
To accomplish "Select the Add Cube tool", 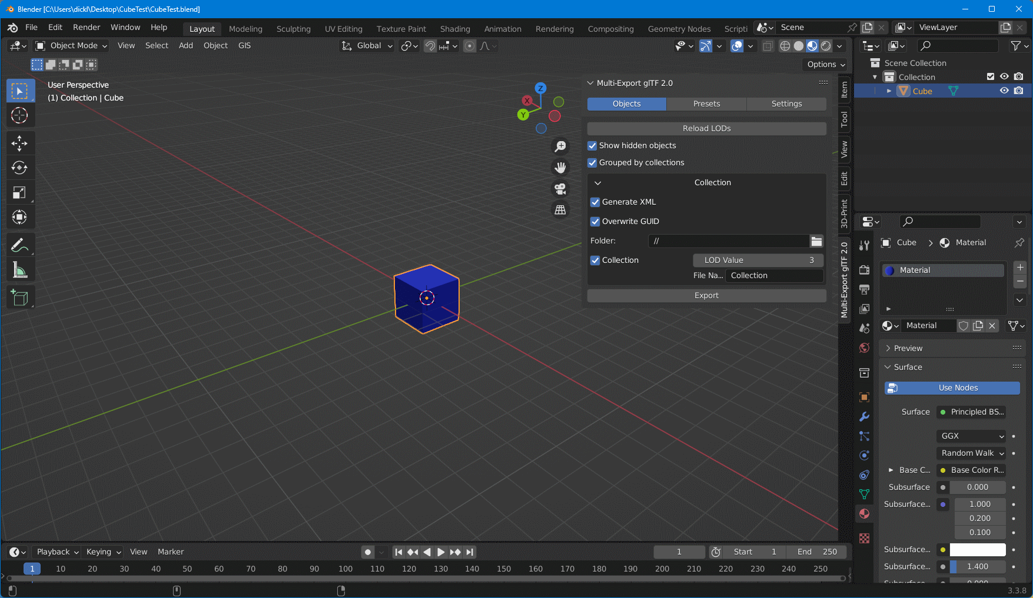I will tap(20, 298).
